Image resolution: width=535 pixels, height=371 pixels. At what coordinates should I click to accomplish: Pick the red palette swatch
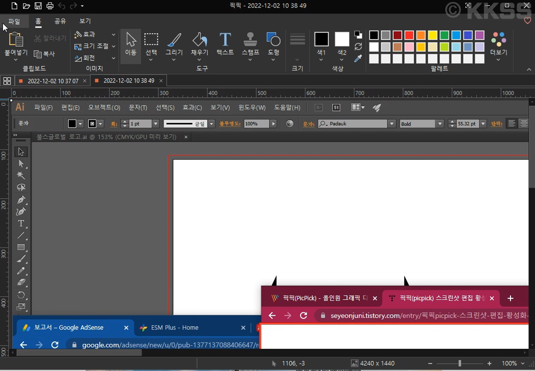(x=409, y=35)
